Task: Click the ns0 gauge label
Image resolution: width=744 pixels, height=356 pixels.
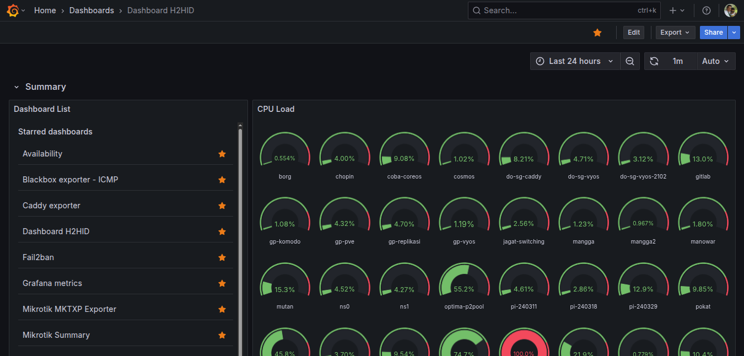Action: pyautogui.click(x=344, y=306)
